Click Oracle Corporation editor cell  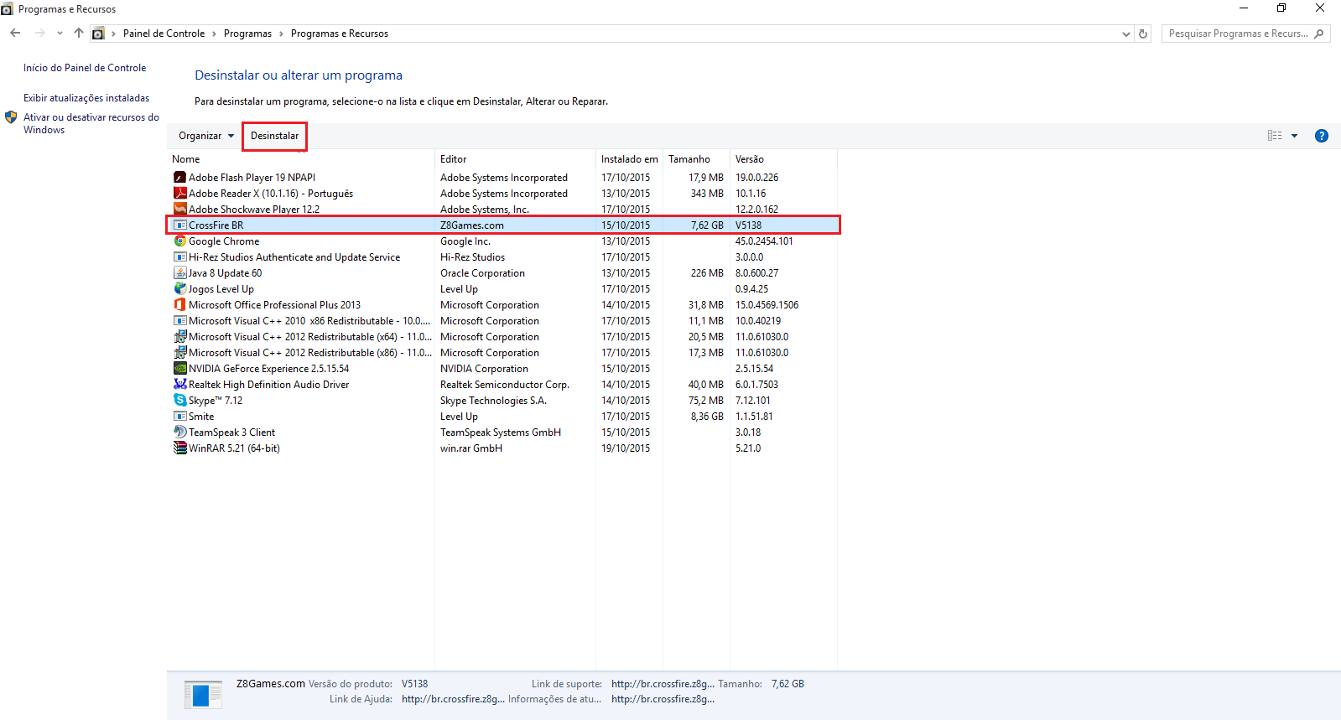click(482, 273)
